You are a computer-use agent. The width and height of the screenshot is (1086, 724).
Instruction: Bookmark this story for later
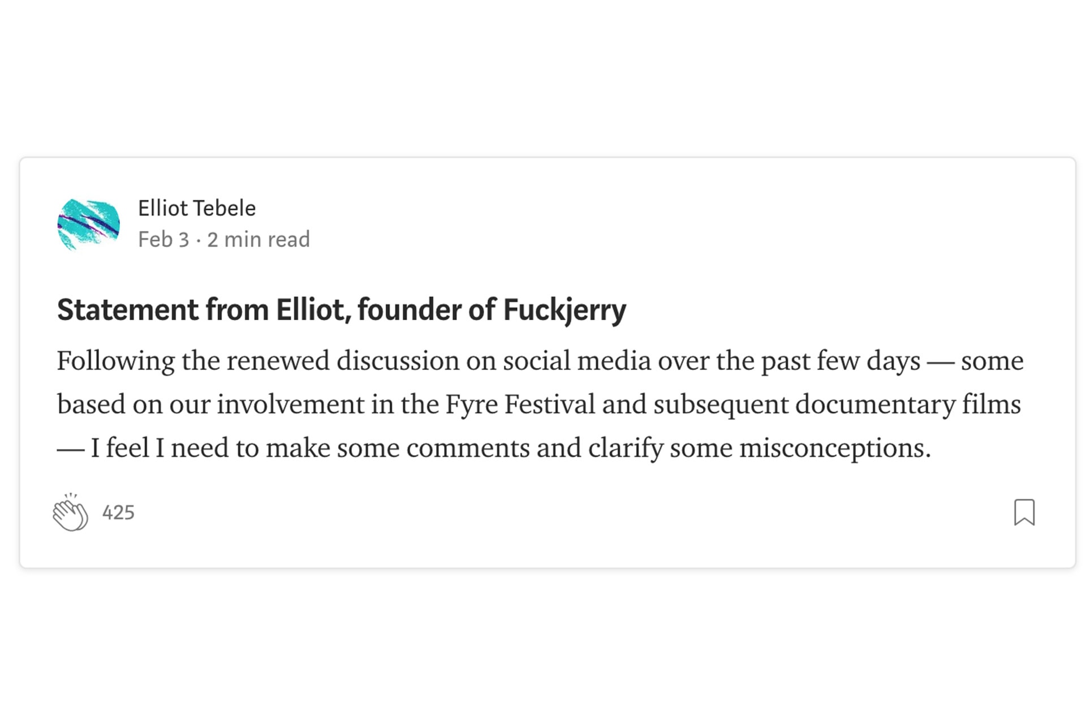(1024, 512)
